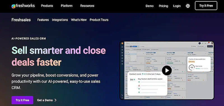The width and height of the screenshot is (224, 106).
Task: Go to the Integrations tab
Action: [60, 20]
